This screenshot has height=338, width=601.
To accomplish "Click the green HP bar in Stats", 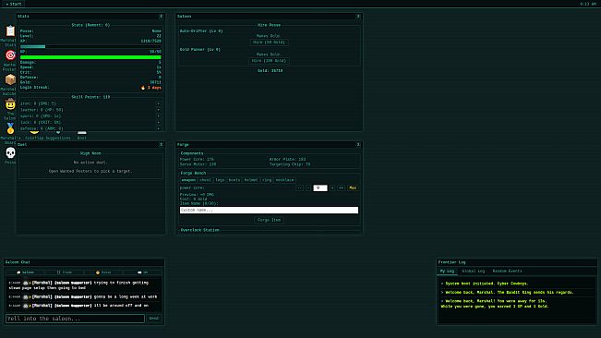I will (x=90, y=57).
